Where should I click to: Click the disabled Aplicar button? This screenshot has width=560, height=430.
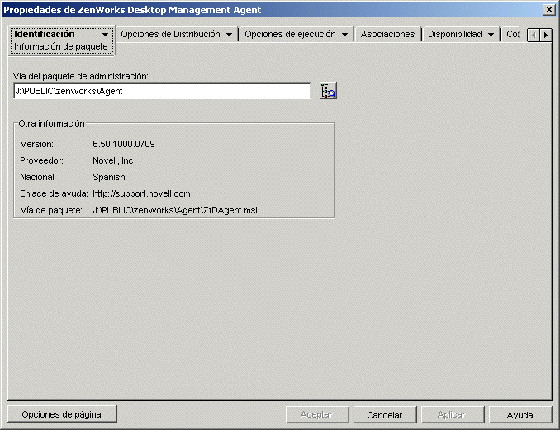coord(452,414)
